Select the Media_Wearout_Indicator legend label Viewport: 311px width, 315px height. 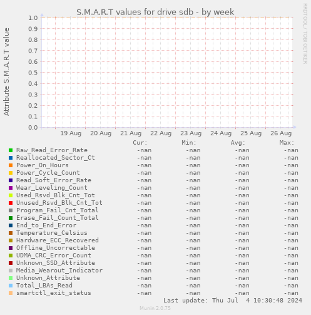(59, 271)
